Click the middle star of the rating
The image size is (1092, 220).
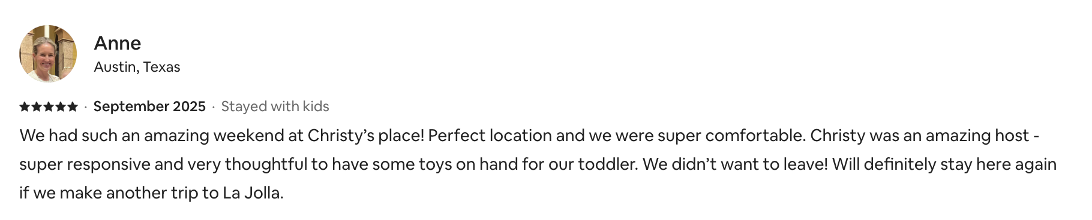(x=49, y=106)
